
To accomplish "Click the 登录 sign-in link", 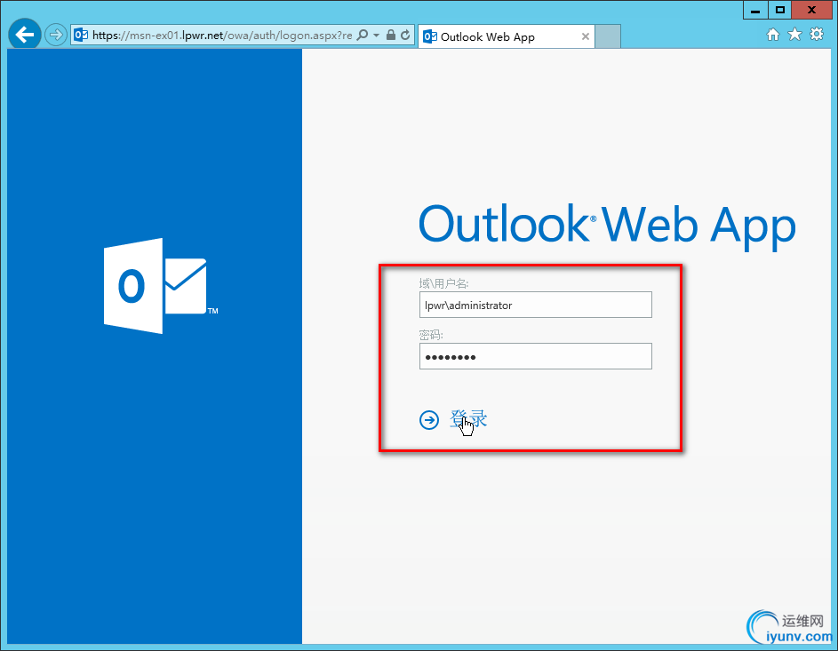I will coord(468,419).
